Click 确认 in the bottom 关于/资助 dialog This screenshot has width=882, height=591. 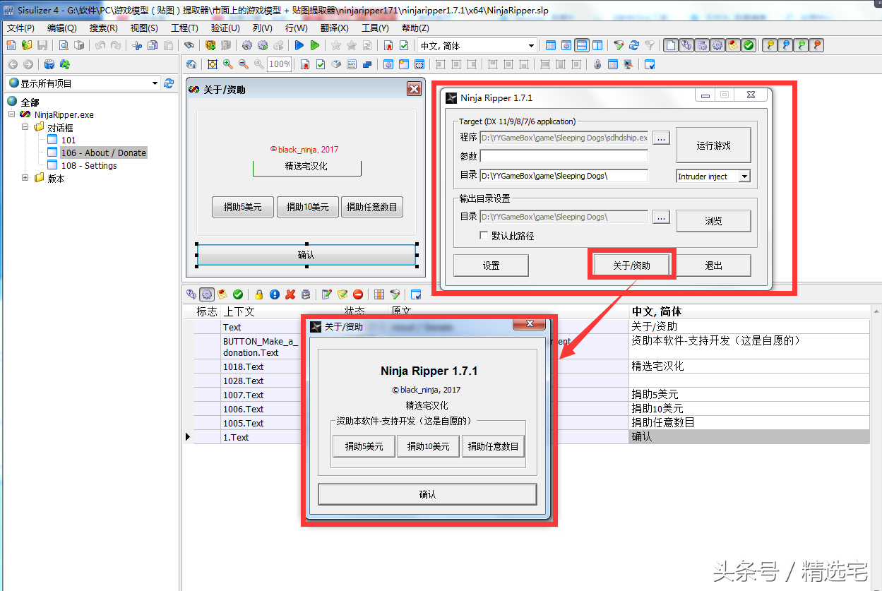click(427, 494)
